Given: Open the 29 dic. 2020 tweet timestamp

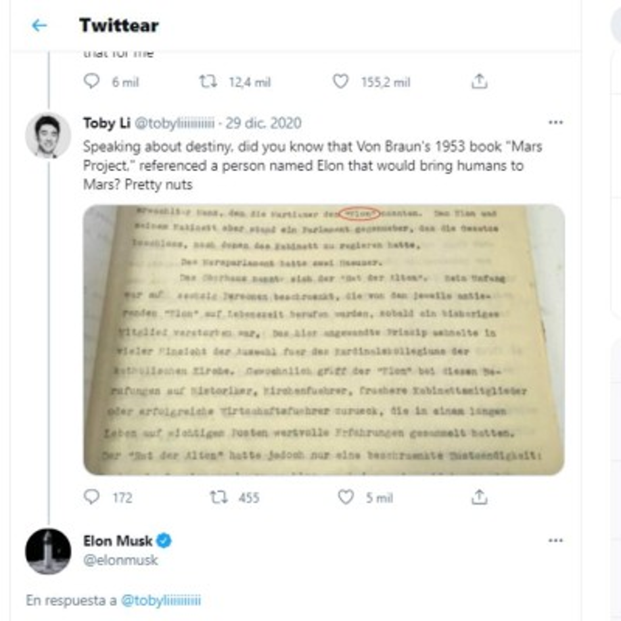Looking at the screenshot, I should click(264, 123).
